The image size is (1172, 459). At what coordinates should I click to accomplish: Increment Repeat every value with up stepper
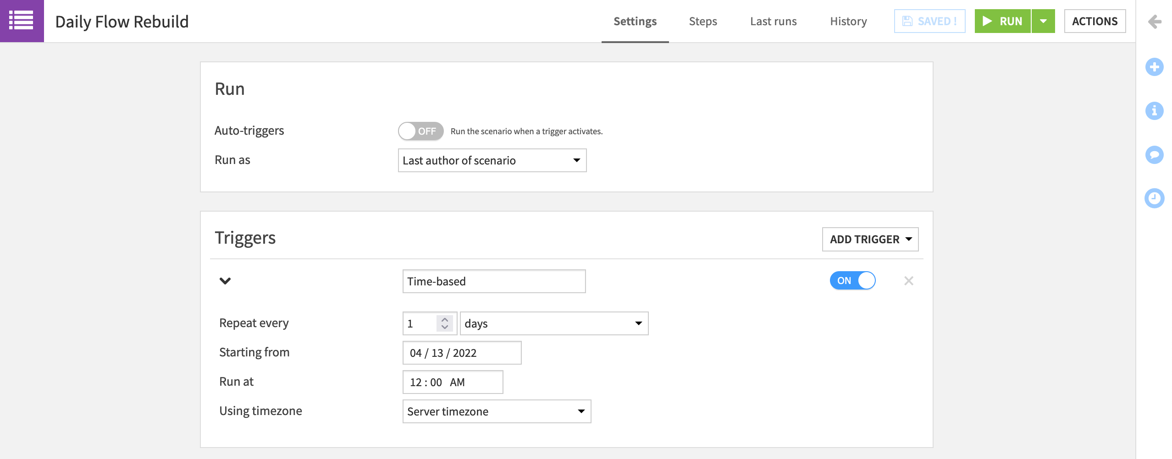point(444,319)
